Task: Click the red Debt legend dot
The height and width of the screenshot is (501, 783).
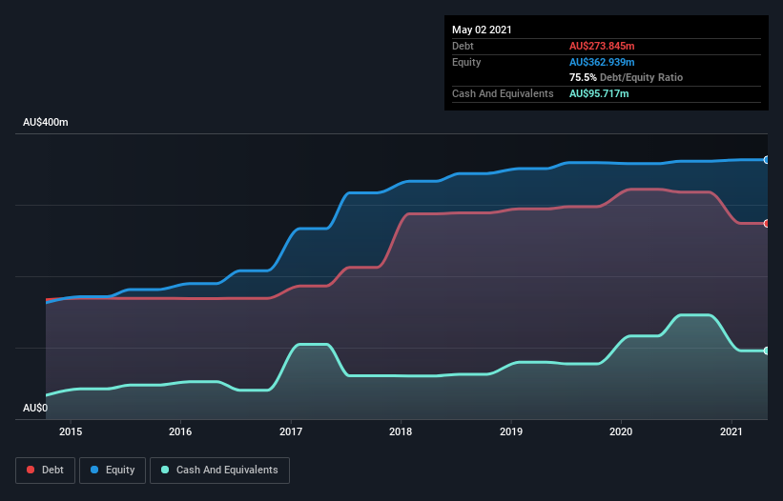Action: coord(31,470)
